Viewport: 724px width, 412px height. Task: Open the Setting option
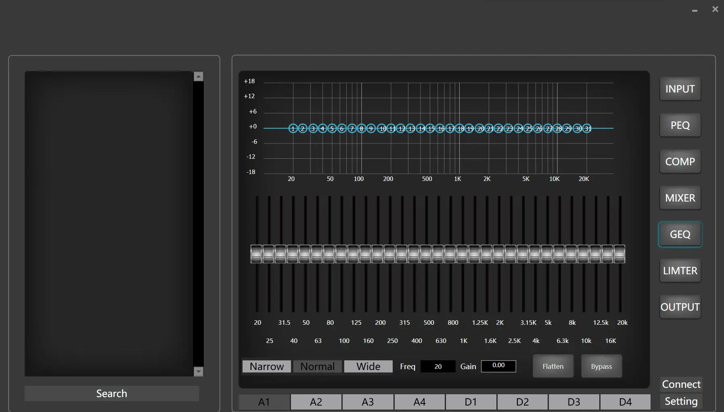click(681, 401)
